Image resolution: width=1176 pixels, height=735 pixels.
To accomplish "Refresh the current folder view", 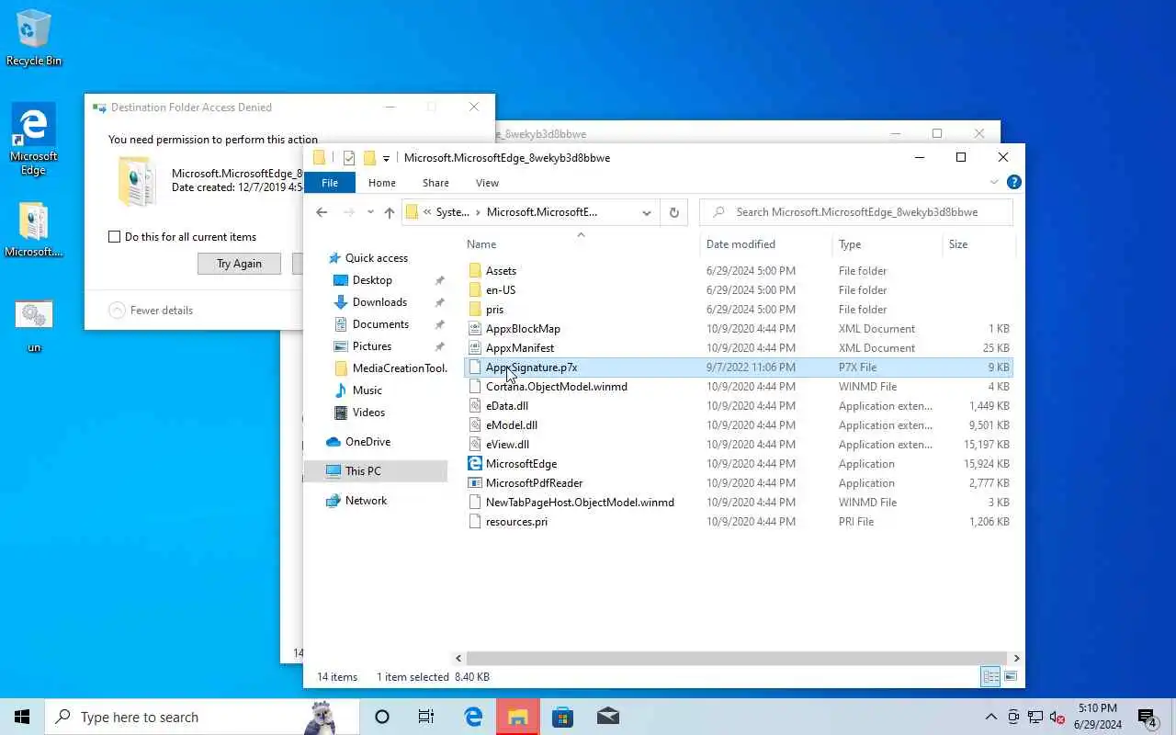I will click(x=673, y=212).
